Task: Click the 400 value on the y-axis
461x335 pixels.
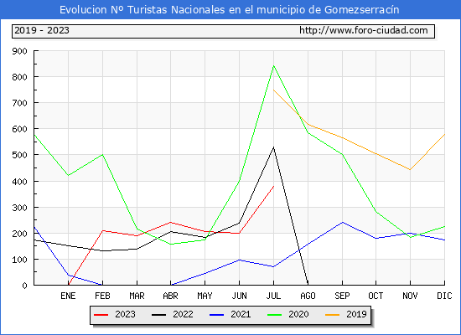Action: (20, 182)
